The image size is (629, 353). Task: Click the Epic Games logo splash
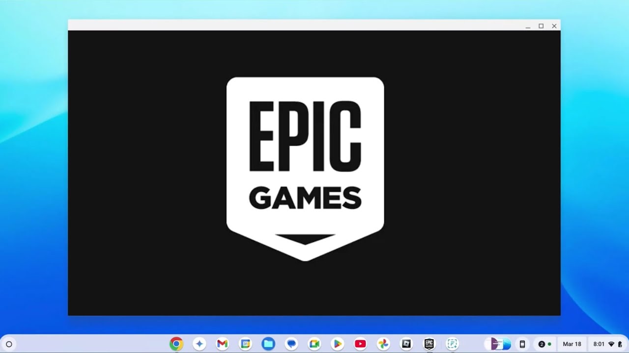tap(305, 169)
